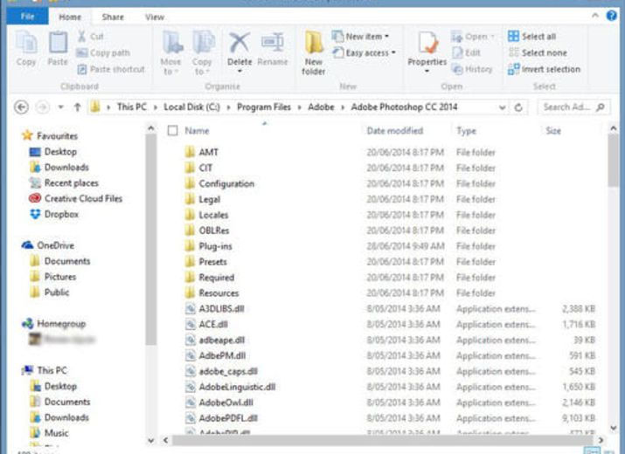Select the Copy path command
Screen dimensions: 625x454
(x=103, y=53)
